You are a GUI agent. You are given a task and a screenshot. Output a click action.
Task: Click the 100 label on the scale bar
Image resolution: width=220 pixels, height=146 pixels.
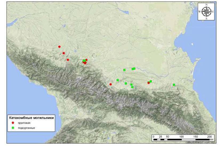point(182,136)
